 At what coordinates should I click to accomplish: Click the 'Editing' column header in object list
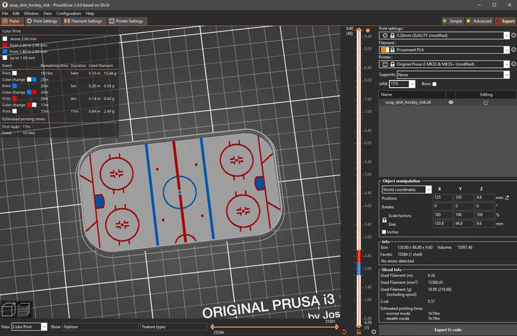[486, 94]
